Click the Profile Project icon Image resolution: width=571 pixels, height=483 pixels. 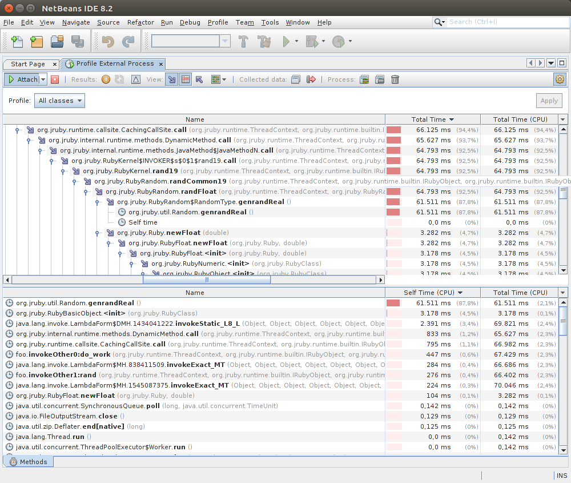(338, 42)
